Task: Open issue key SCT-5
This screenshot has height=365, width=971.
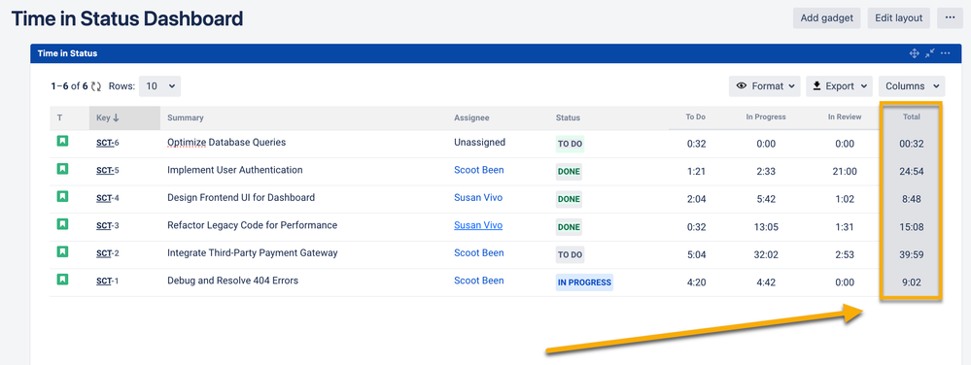Action: click(x=108, y=170)
